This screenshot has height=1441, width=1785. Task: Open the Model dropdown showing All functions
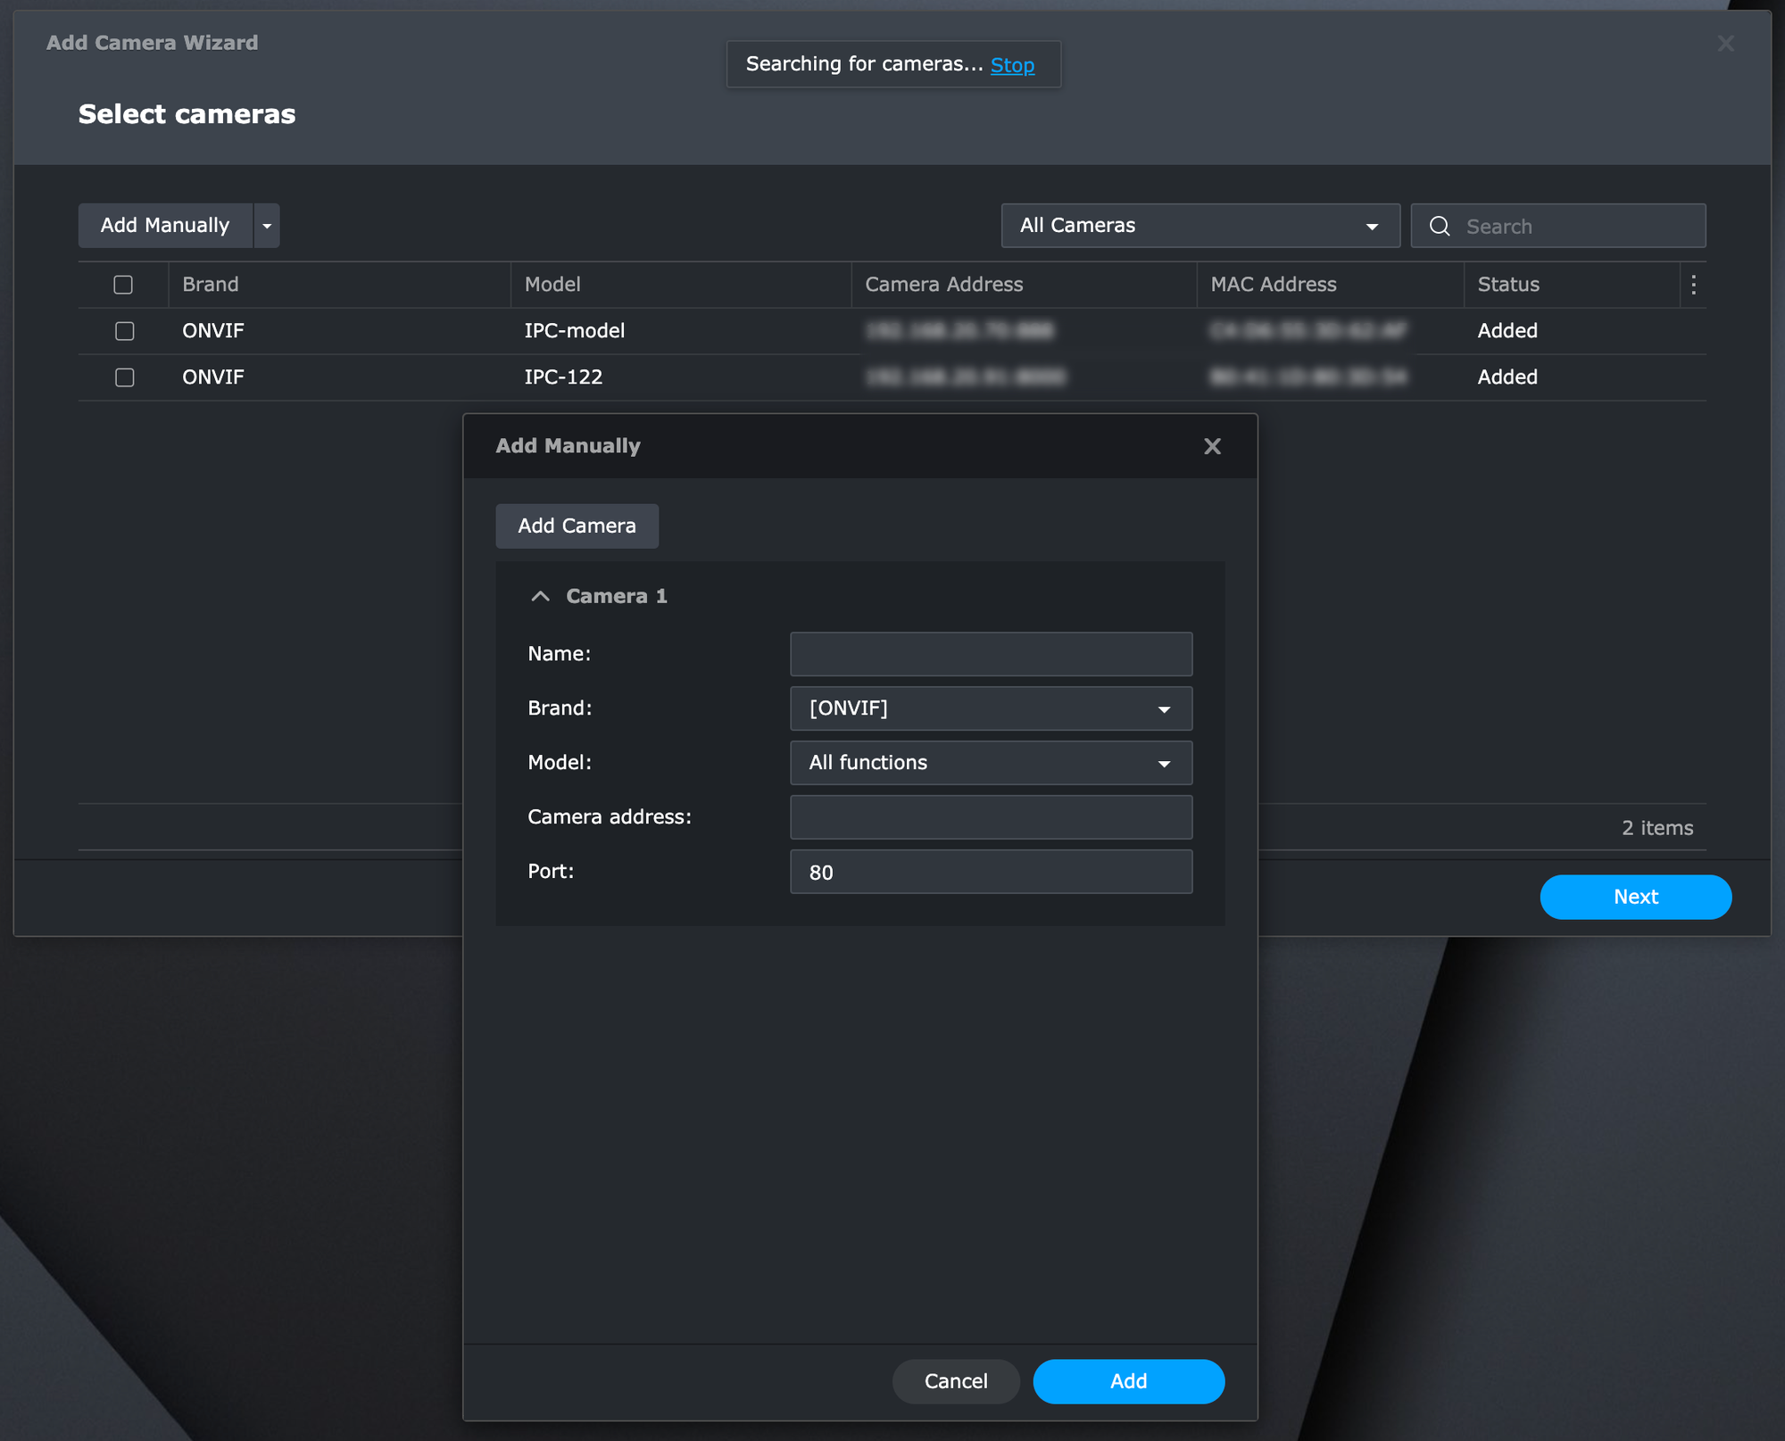(x=991, y=763)
